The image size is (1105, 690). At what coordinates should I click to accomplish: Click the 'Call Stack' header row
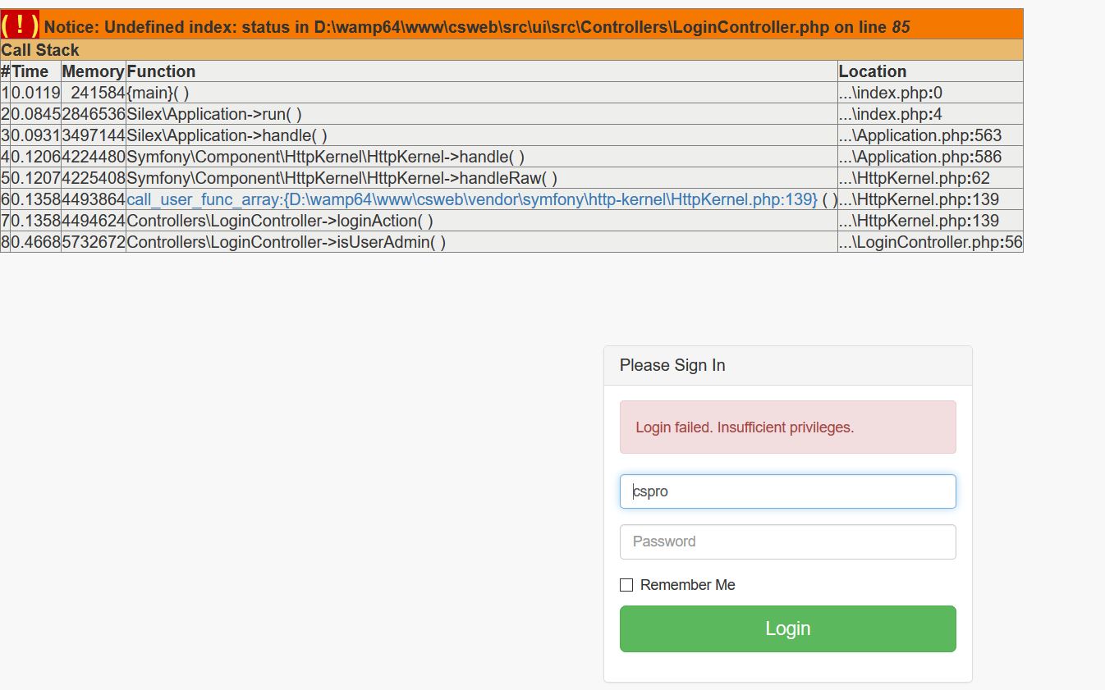pyautogui.click(x=511, y=49)
